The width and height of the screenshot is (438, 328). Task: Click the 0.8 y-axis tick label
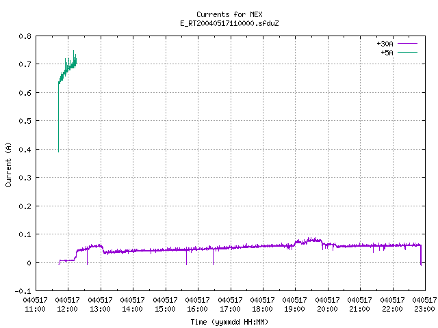(x=25, y=36)
